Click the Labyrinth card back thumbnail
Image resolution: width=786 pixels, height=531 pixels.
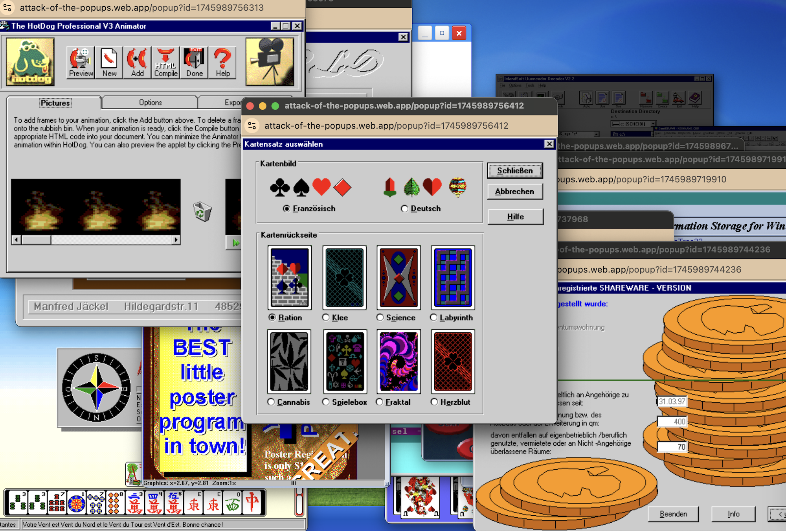[453, 277]
